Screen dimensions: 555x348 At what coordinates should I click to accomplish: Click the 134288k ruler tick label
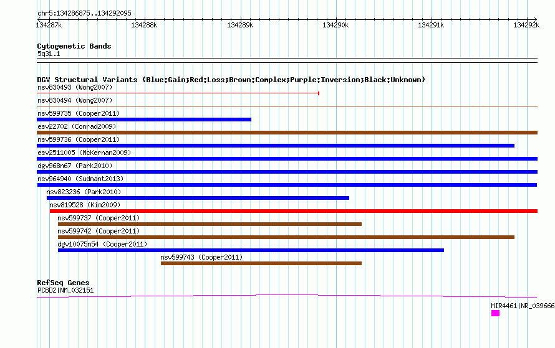tap(144, 25)
